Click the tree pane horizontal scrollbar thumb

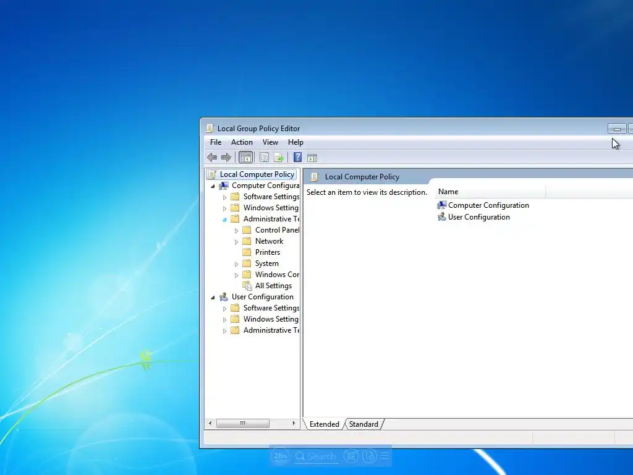click(242, 423)
